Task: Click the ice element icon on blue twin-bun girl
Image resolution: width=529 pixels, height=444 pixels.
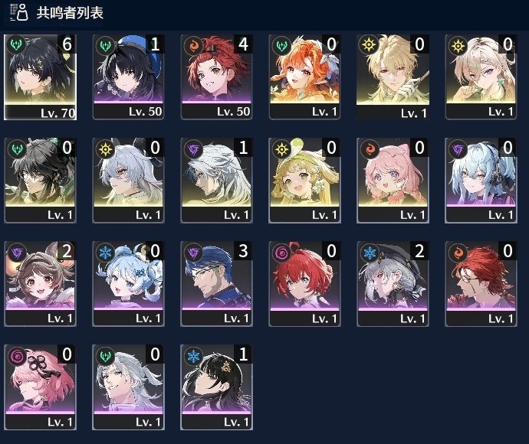Action: click(x=105, y=253)
